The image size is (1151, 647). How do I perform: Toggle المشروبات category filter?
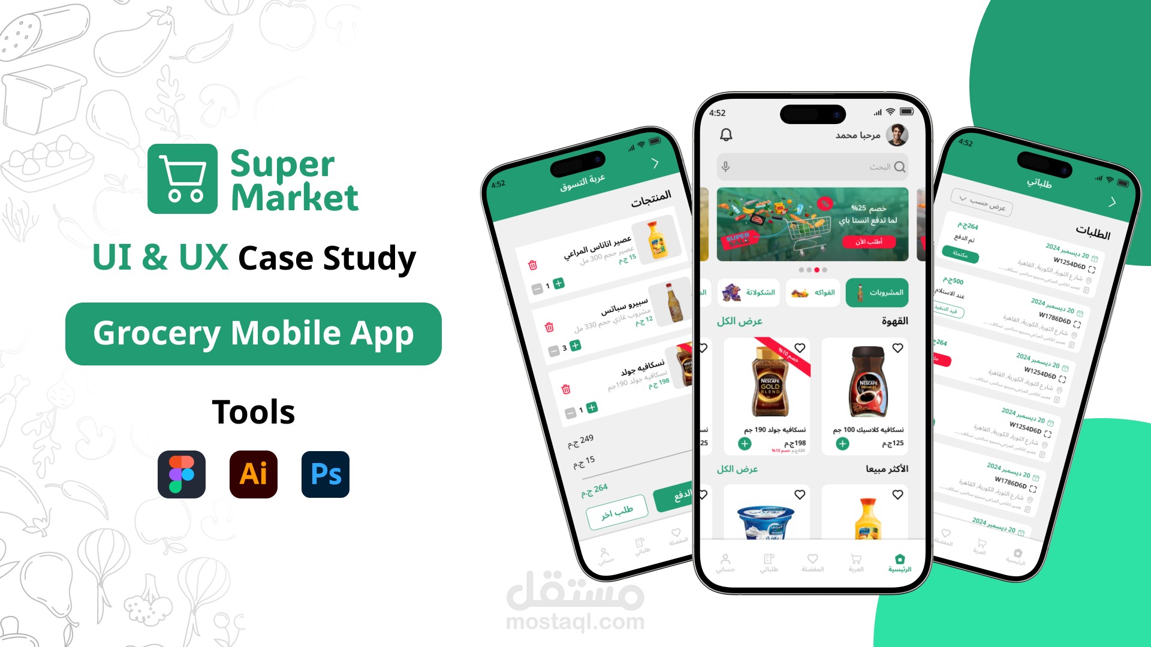click(x=875, y=293)
